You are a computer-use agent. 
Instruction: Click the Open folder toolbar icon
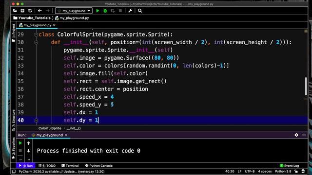(15, 11)
